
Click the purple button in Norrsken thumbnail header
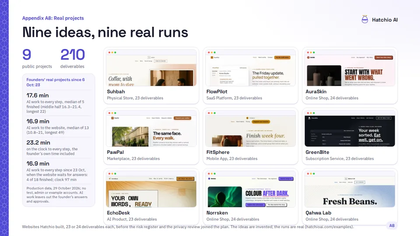pyautogui.click(x=286, y=179)
